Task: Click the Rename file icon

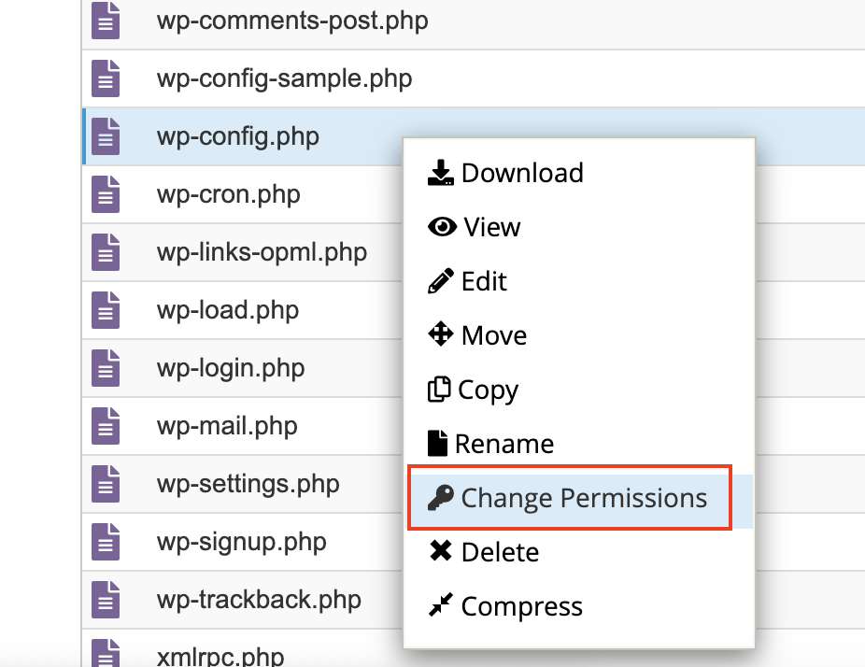Action: tap(437, 444)
